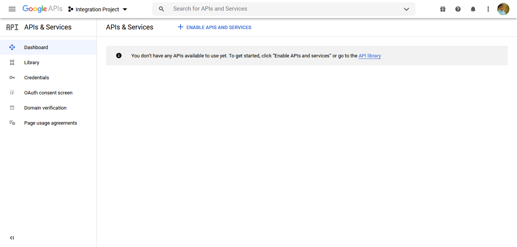Viewport: 517px width, 247px height.
Task: Expand the Integration Project selector
Action: point(98,9)
